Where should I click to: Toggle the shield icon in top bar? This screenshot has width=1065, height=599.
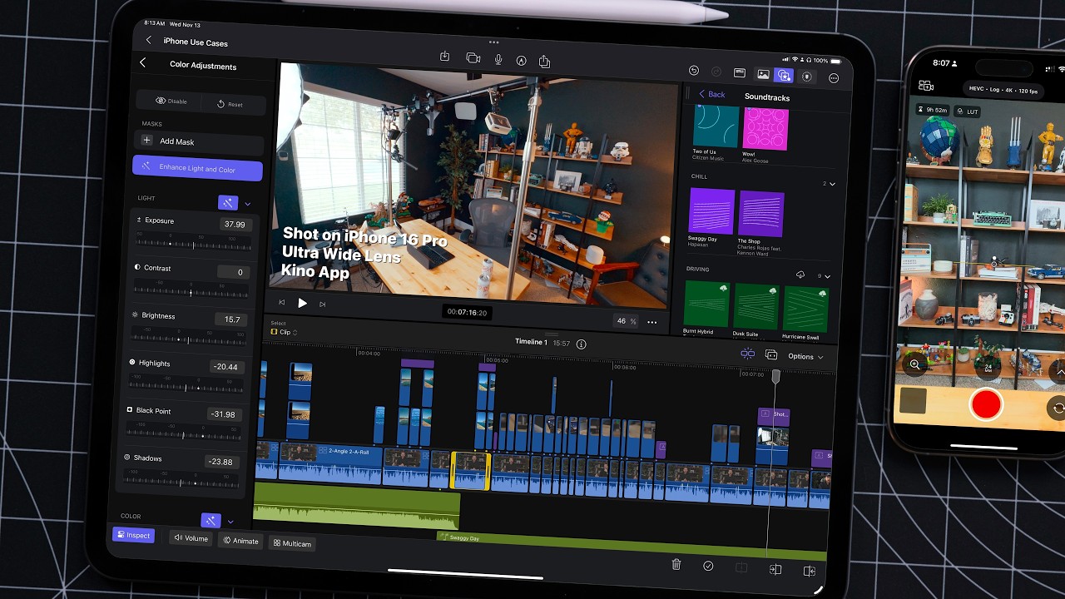tap(806, 77)
